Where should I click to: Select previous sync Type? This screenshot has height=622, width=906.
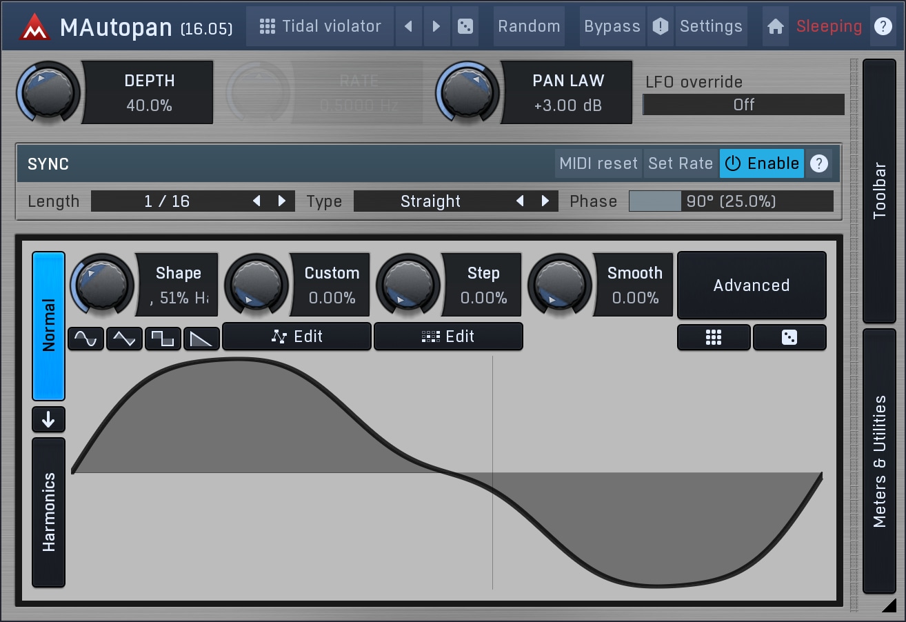point(520,201)
